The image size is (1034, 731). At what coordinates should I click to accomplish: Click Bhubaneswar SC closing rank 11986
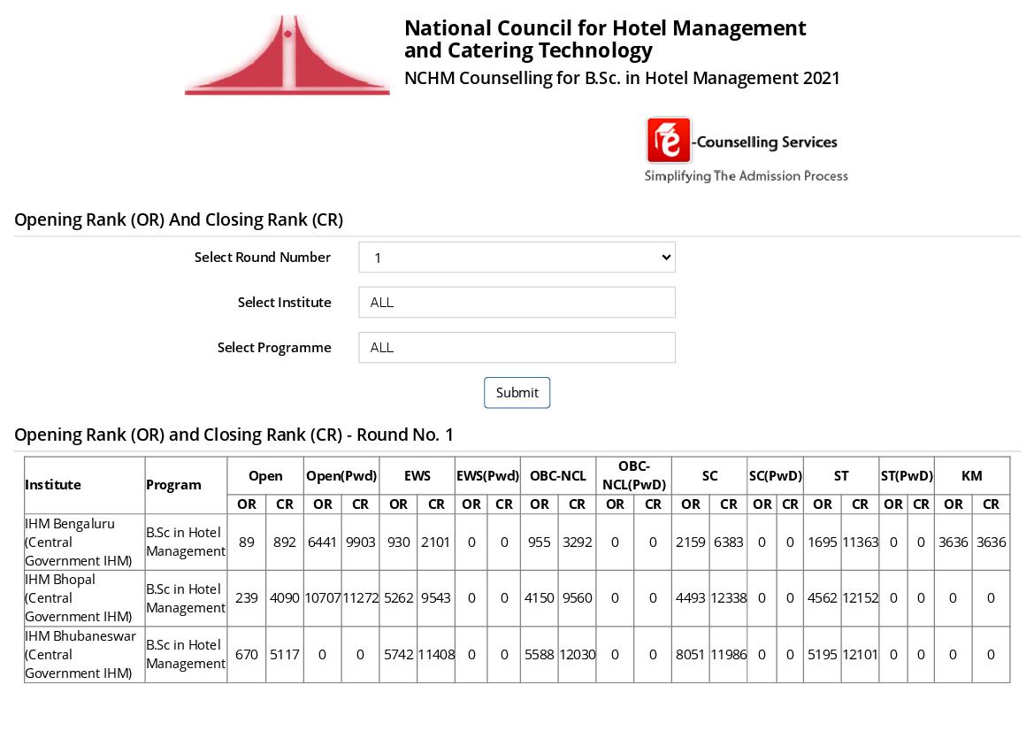pyautogui.click(x=729, y=655)
